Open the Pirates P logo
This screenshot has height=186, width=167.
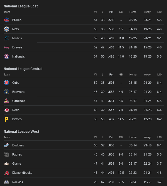point(7,119)
